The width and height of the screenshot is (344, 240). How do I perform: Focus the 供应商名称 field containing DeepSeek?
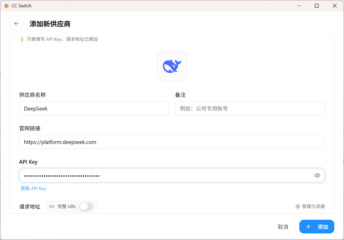(94, 108)
